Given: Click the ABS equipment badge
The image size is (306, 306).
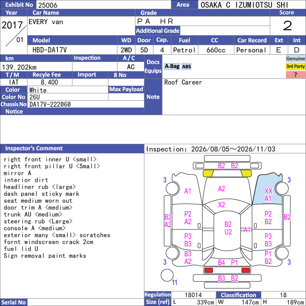Looking at the screenshot, I should 186,67.
